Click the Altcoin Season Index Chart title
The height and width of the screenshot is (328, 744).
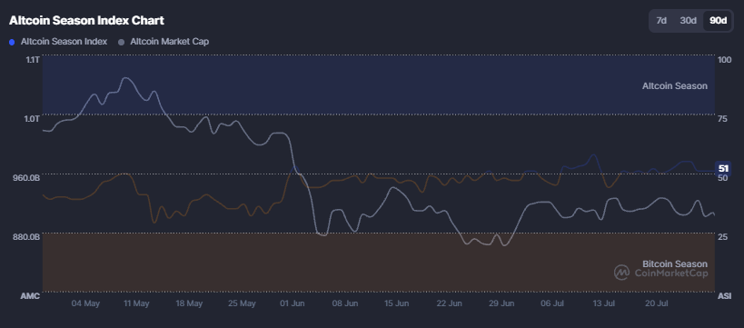[86, 20]
